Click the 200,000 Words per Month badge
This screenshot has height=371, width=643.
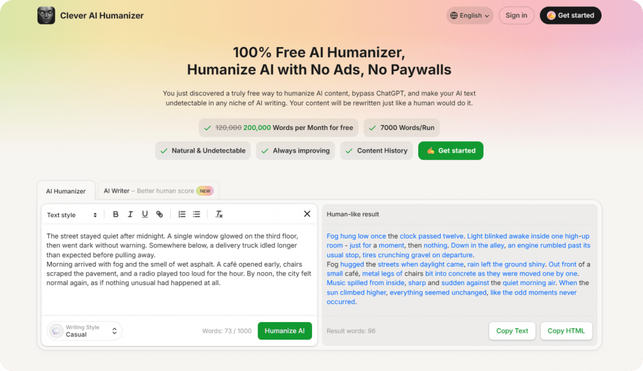click(x=278, y=128)
